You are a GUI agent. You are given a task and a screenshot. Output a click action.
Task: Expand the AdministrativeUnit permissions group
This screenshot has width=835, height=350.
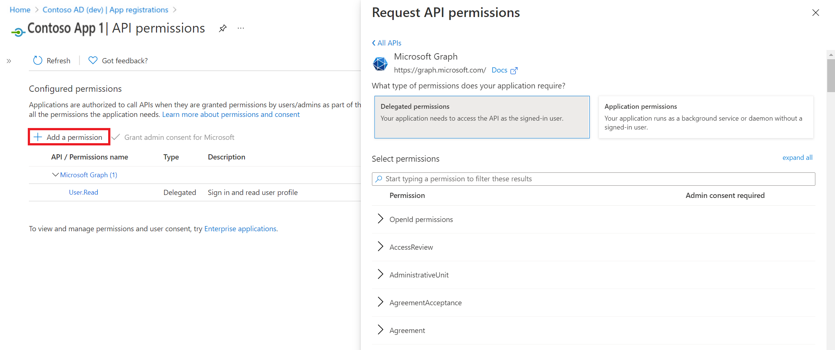(x=380, y=275)
